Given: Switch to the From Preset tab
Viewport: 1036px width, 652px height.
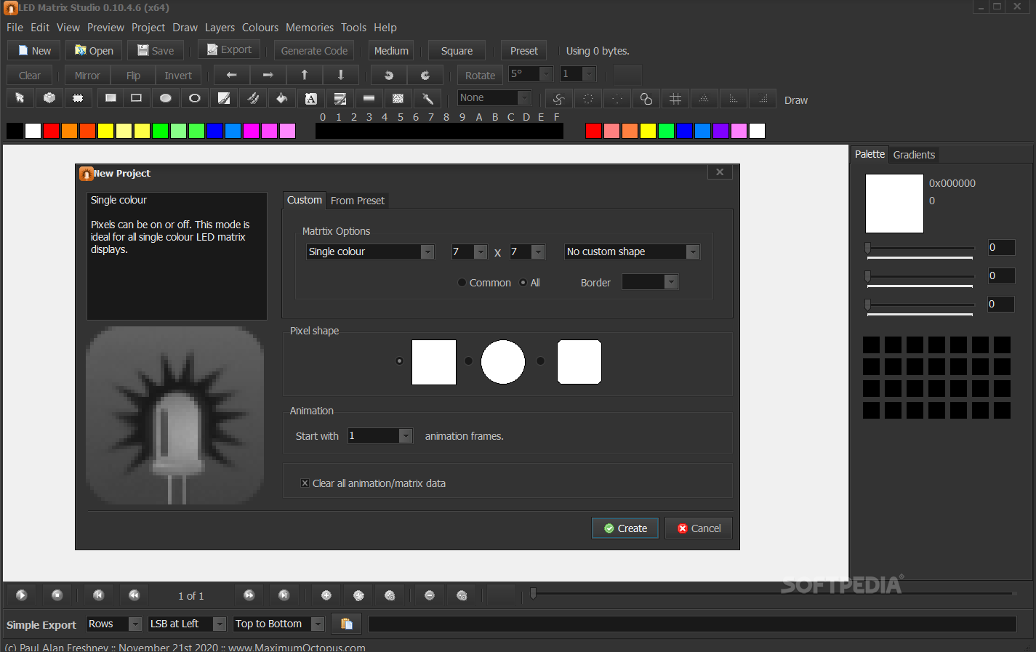Looking at the screenshot, I should (x=358, y=201).
